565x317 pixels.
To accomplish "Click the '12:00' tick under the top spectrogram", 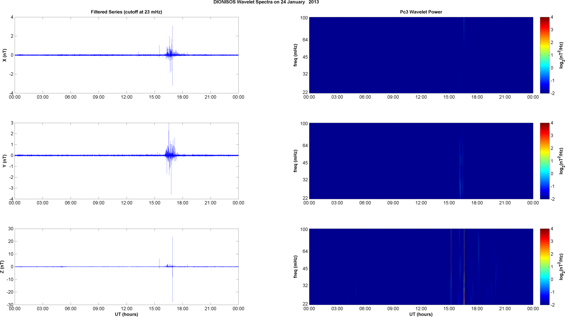I will [x=421, y=97].
